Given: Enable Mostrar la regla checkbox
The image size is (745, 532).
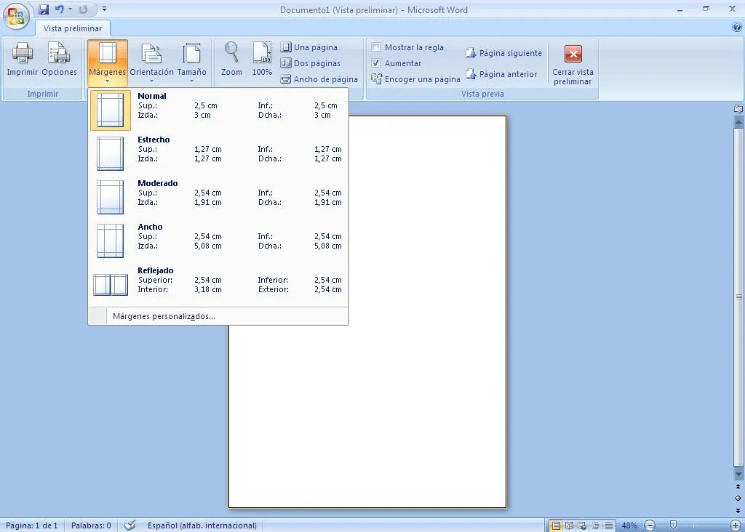Looking at the screenshot, I should point(376,47).
